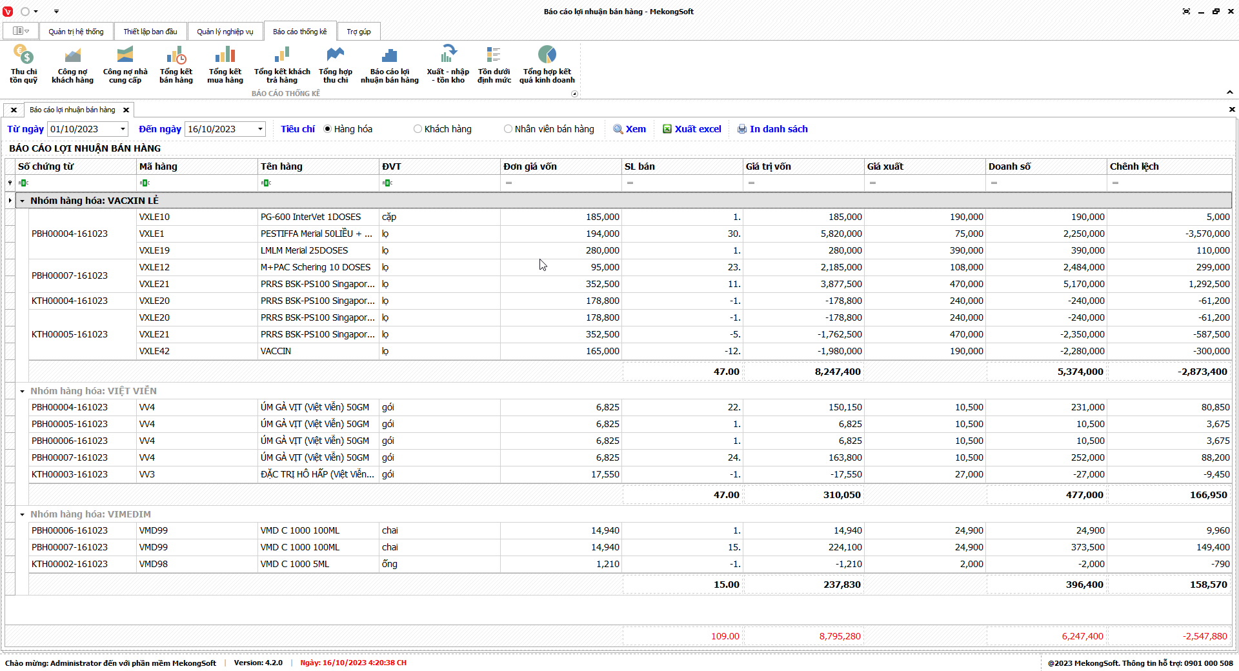The image size is (1239, 671).
Task: Collapse the VIỆT VIỄN product group
Action: (22, 391)
